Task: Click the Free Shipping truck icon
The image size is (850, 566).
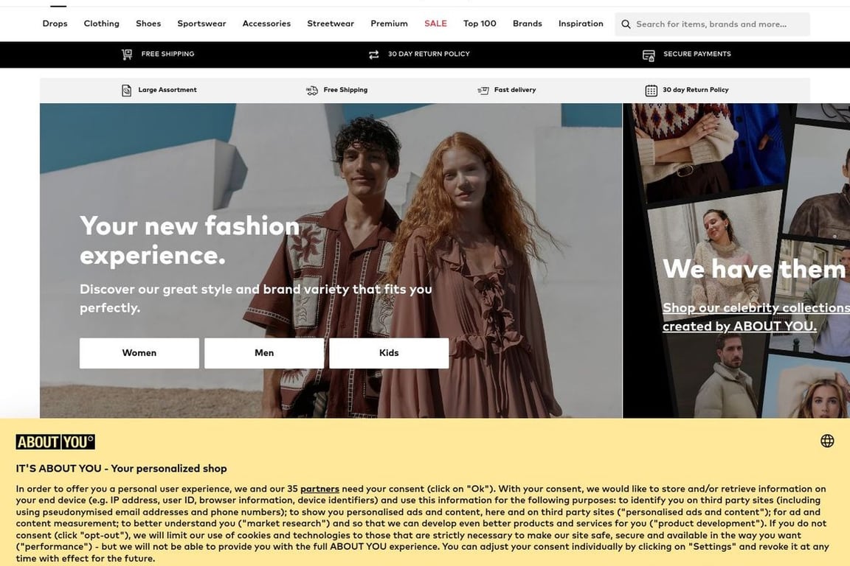Action: point(311,91)
